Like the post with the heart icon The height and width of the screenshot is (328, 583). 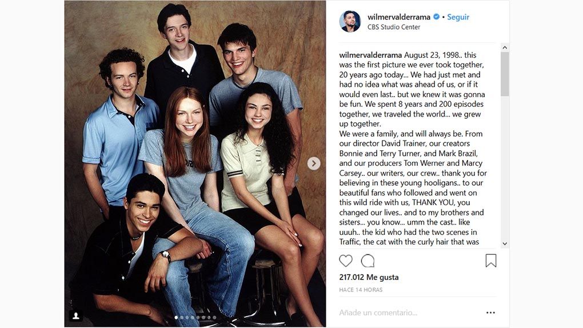coord(346,261)
